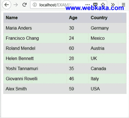Viewport: 129px width, 118px height.
Task: Select the Francisco Chang cell
Action: coord(35,38)
